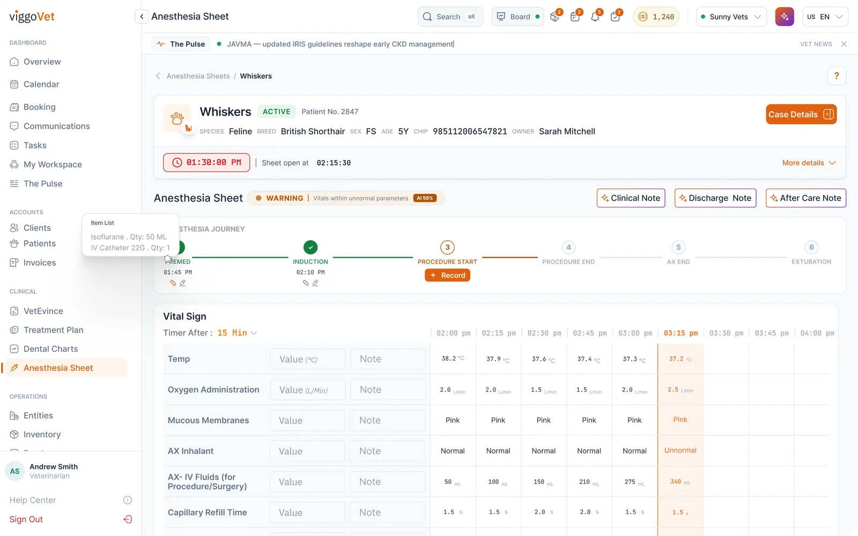Click the Anesthesia Sheets breadcrumb link

(x=198, y=76)
